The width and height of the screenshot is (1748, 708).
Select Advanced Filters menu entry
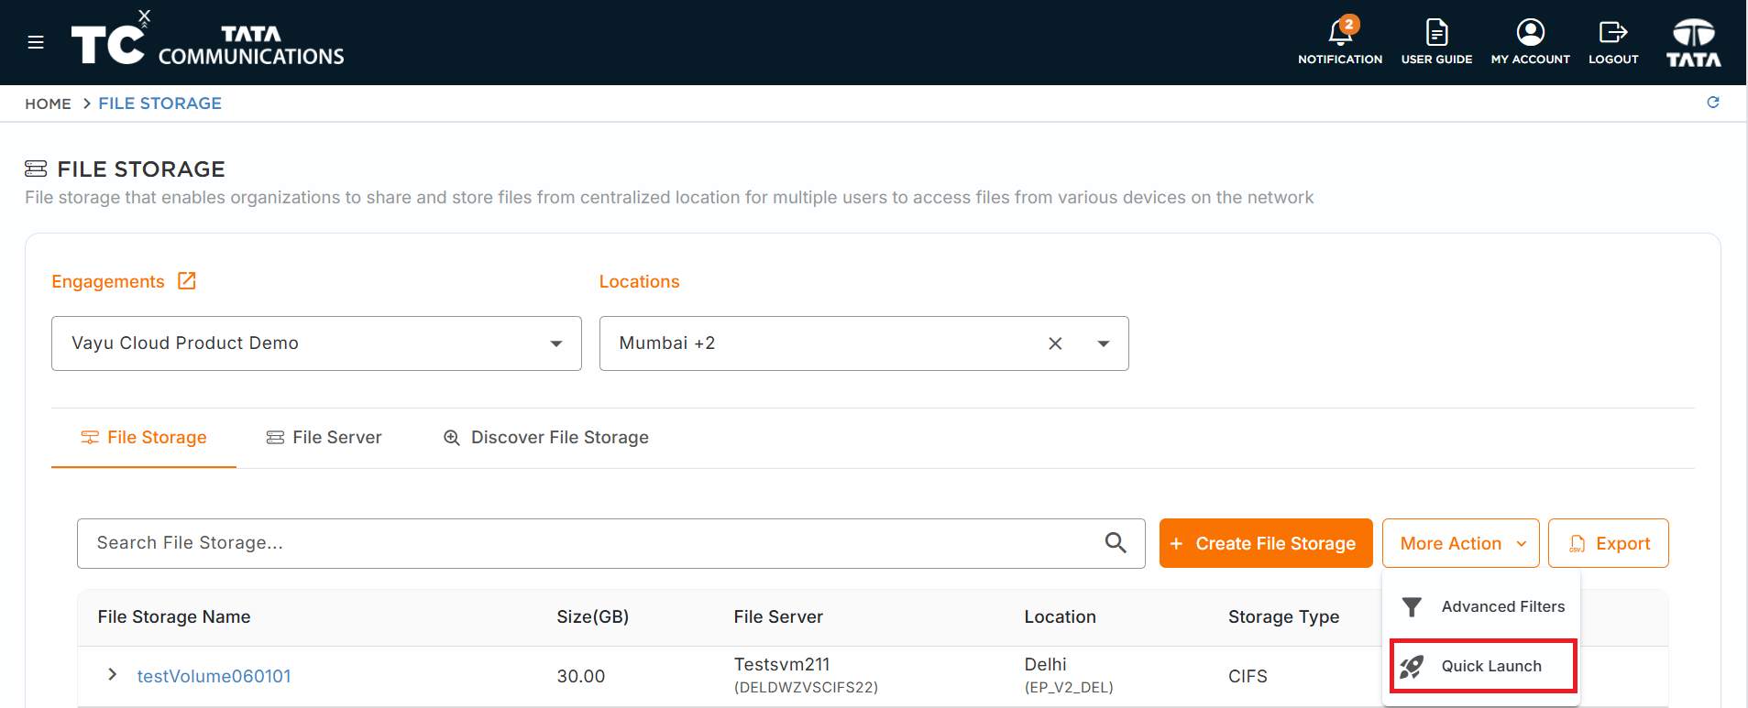coord(1483,606)
